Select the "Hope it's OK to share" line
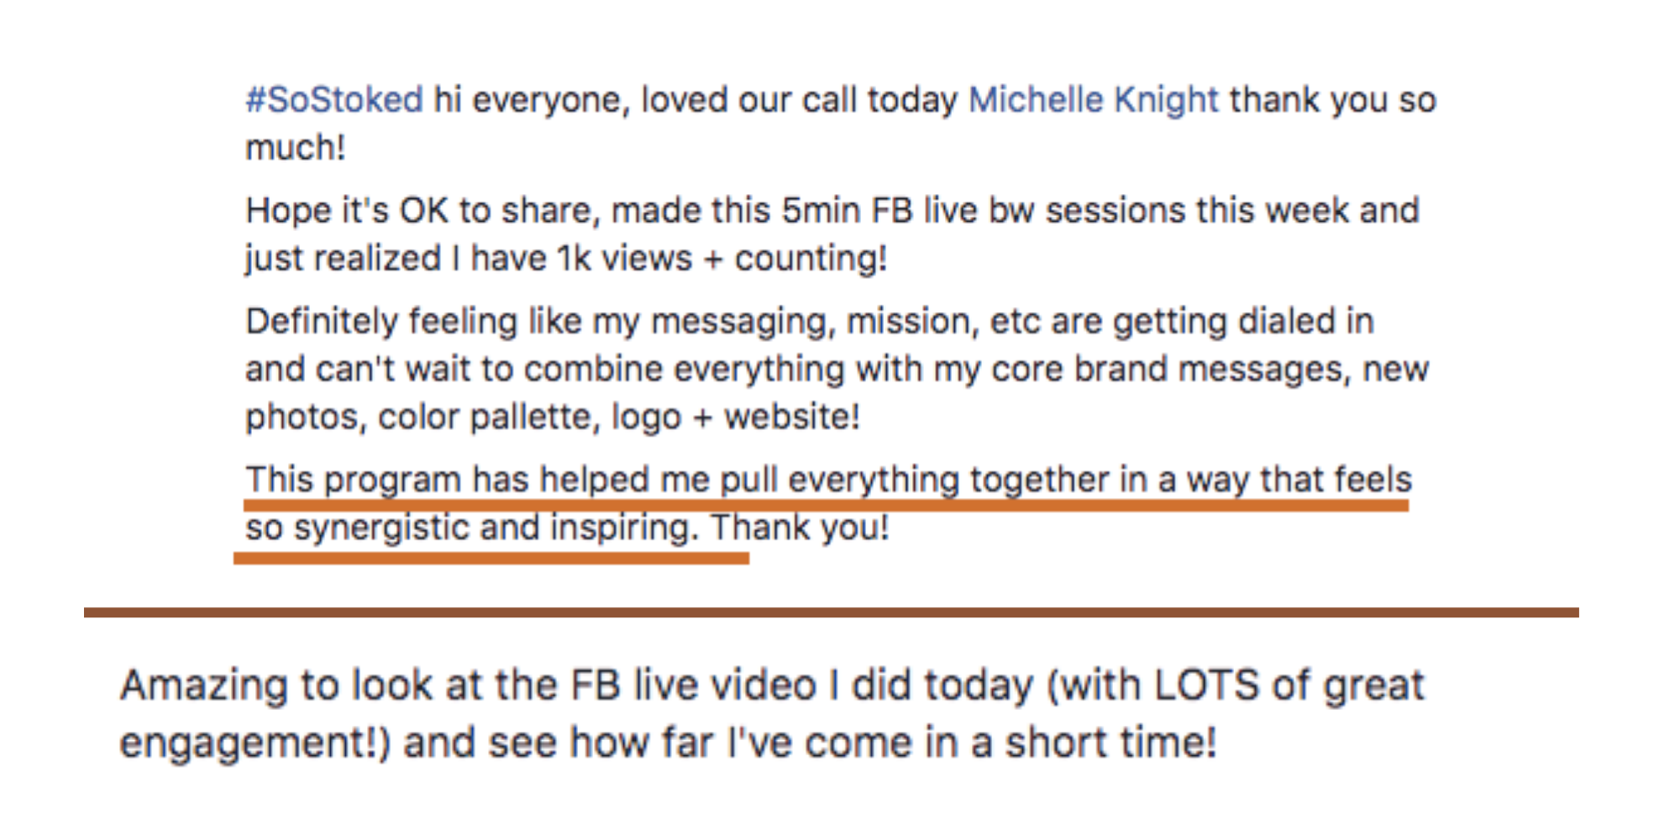 click(832, 210)
